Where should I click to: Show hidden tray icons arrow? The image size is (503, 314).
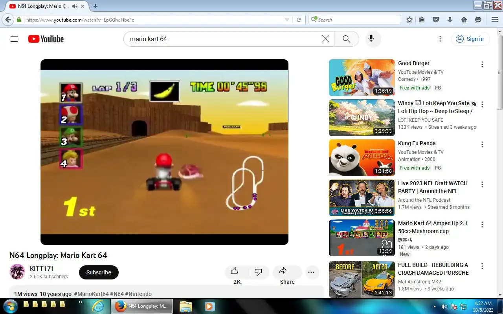tap(435, 307)
